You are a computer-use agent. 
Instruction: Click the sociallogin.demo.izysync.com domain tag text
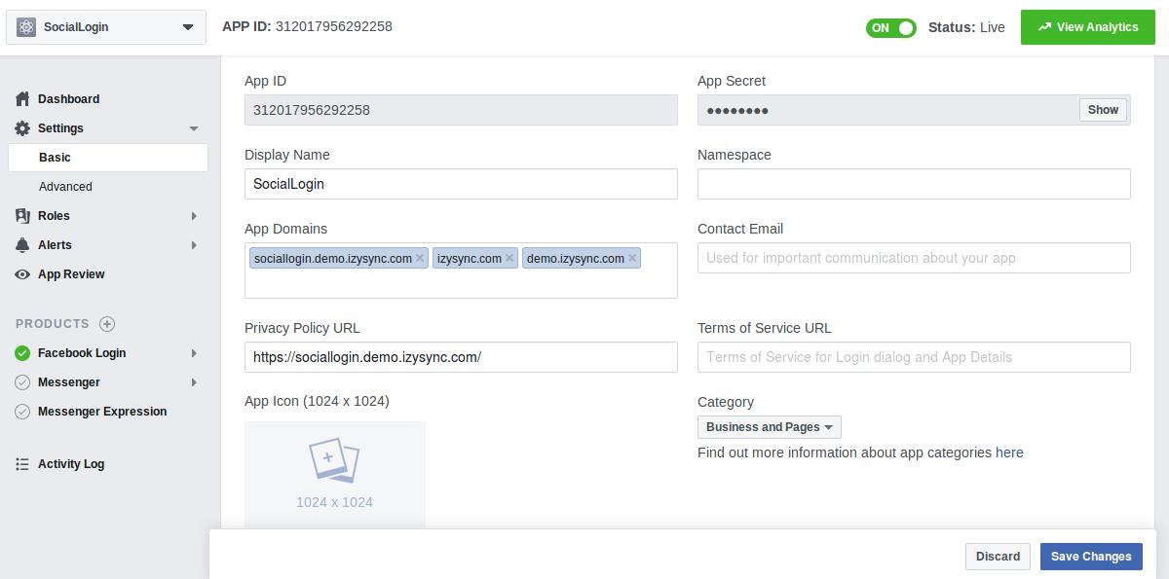coord(332,258)
